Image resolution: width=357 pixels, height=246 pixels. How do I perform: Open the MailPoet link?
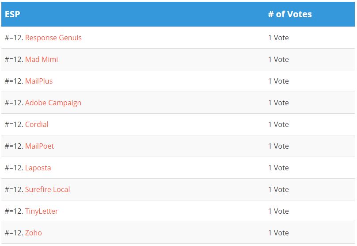coord(39,146)
